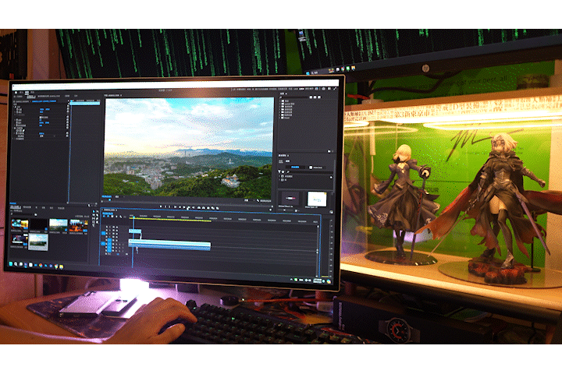Open the Windows Start button on taskbar
The image size is (562, 374).
coord(11,264)
